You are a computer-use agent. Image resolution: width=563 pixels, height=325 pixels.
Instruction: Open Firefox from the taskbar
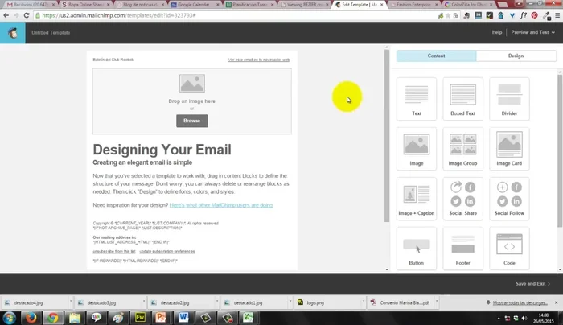click(x=31, y=318)
